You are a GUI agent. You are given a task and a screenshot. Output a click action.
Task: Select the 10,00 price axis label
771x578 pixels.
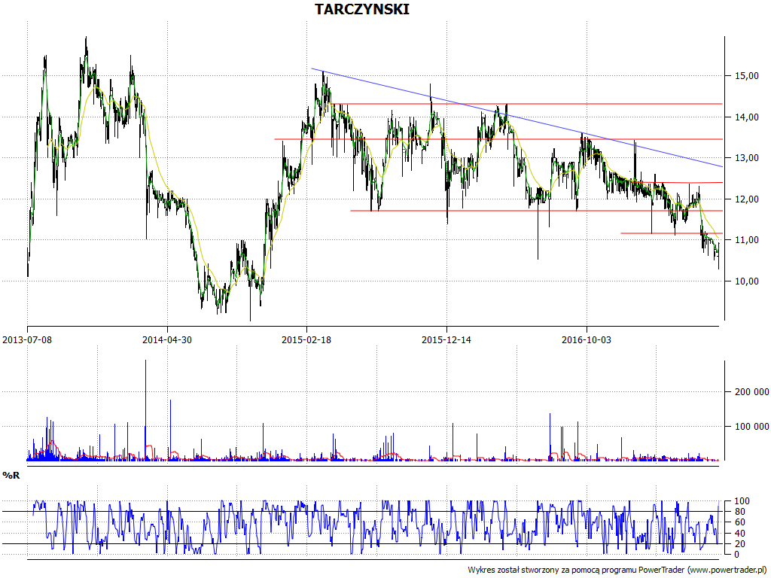coord(746,281)
